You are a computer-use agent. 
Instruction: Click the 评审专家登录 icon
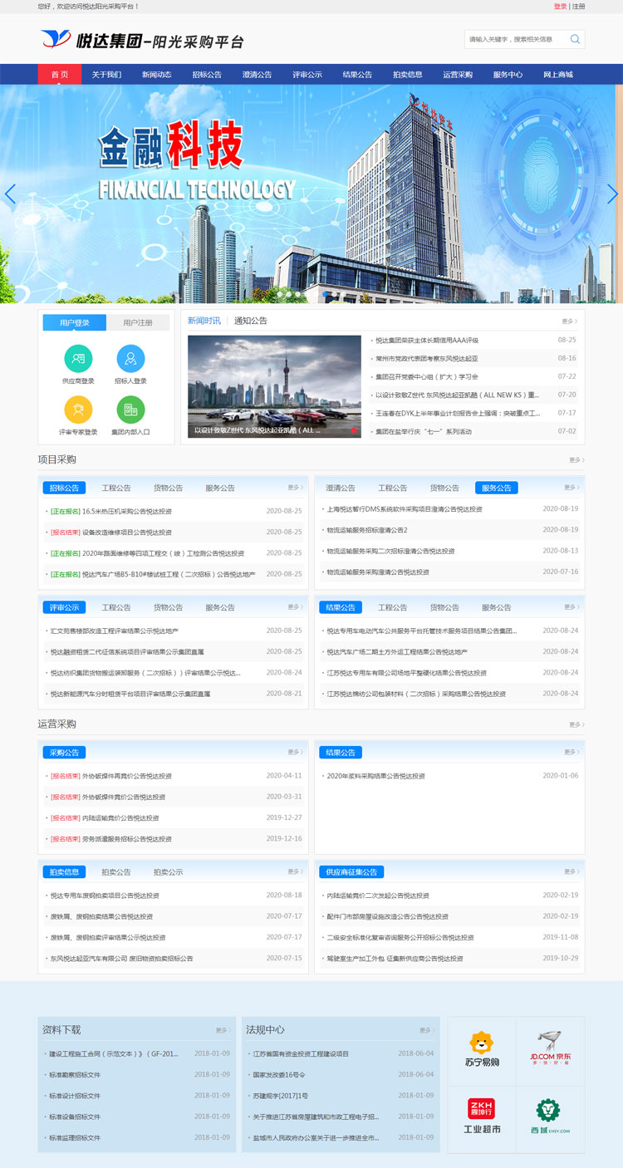click(x=78, y=410)
